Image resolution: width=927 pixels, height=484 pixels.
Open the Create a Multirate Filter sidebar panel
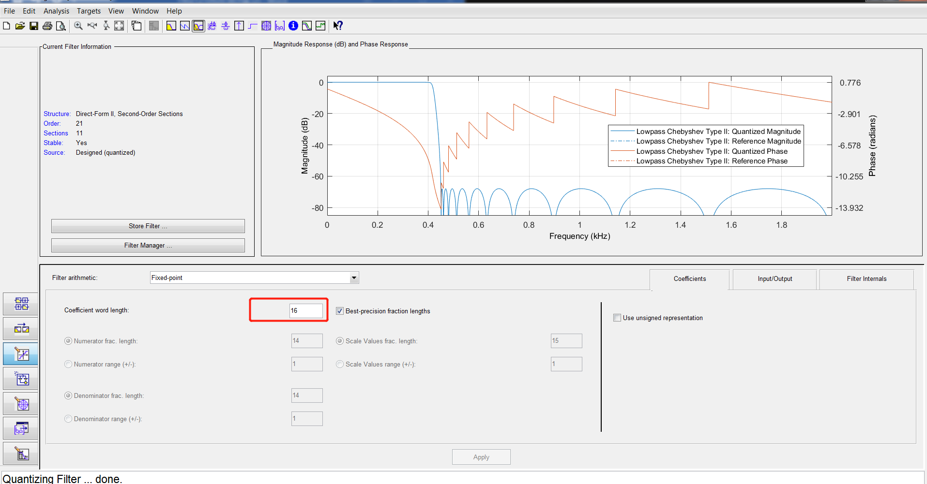(x=21, y=304)
